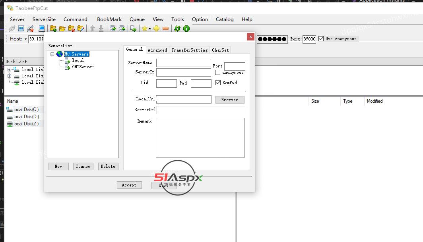Click the connect link icon in toolbar
Screen dimensions: 423x242
[x=12, y=29]
